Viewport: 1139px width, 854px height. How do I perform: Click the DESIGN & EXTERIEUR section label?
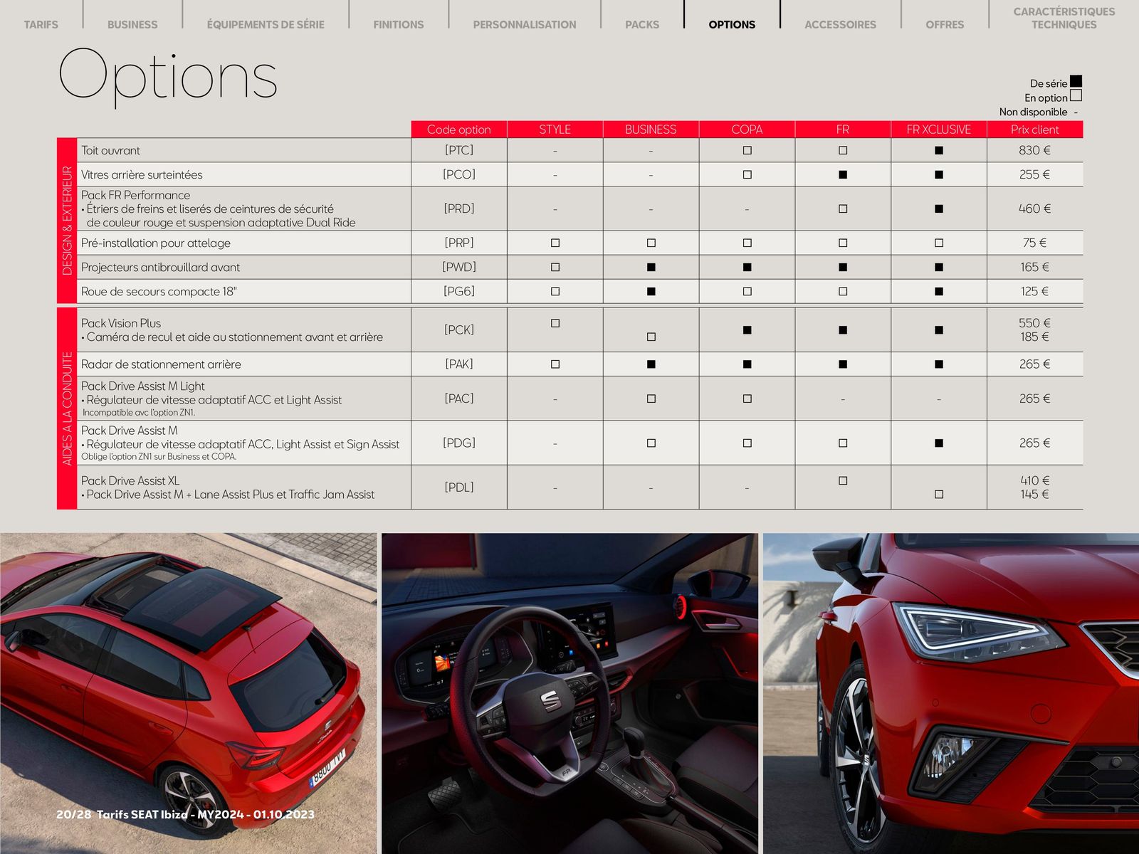pos(67,221)
